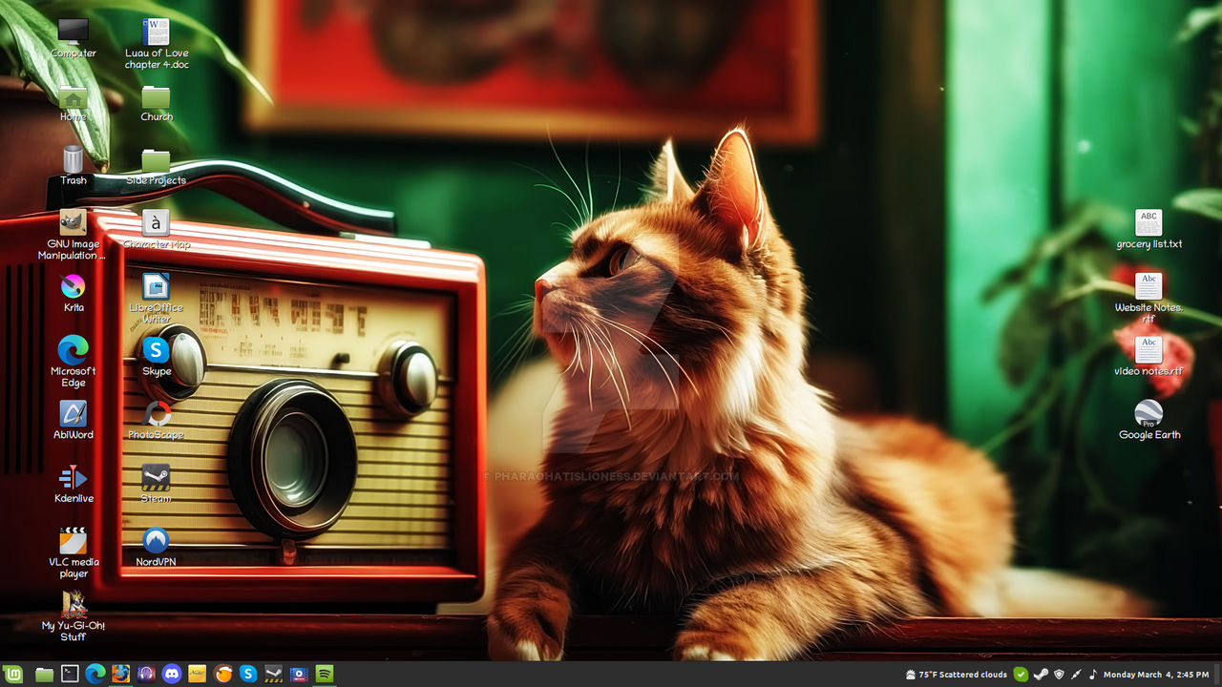The height and width of the screenshot is (687, 1222).
Task: Open the Mint application menu
Action: [x=11, y=675]
